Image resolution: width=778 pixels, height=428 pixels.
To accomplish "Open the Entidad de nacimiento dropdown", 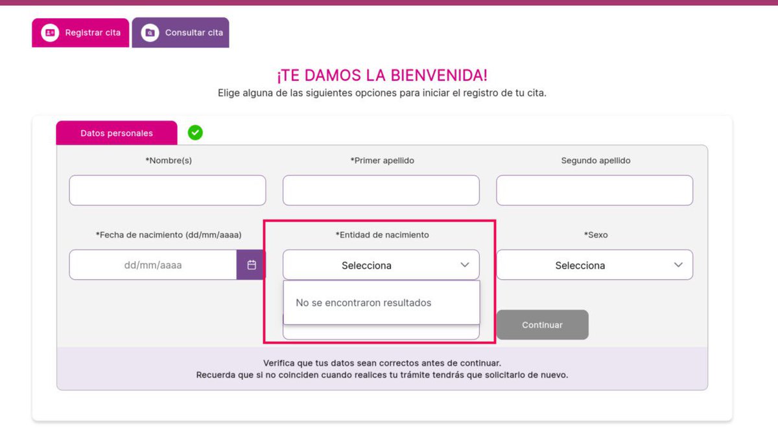I will (381, 265).
